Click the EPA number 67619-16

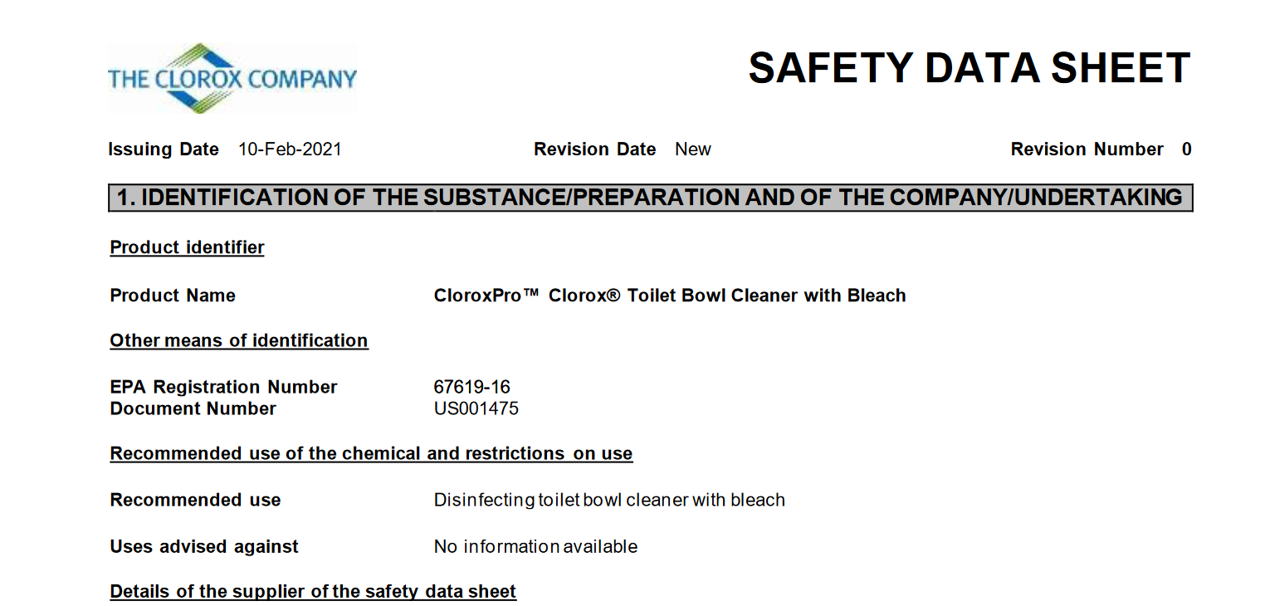pyautogui.click(x=471, y=387)
